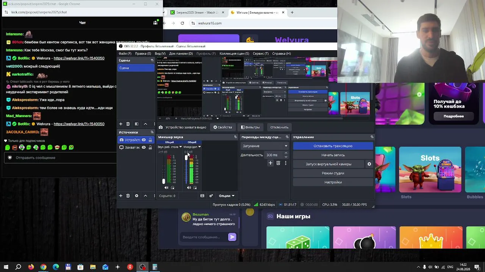Open source properties gear in Источники toolbar
The width and height of the screenshot is (485, 272).
click(x=137, y=196)
